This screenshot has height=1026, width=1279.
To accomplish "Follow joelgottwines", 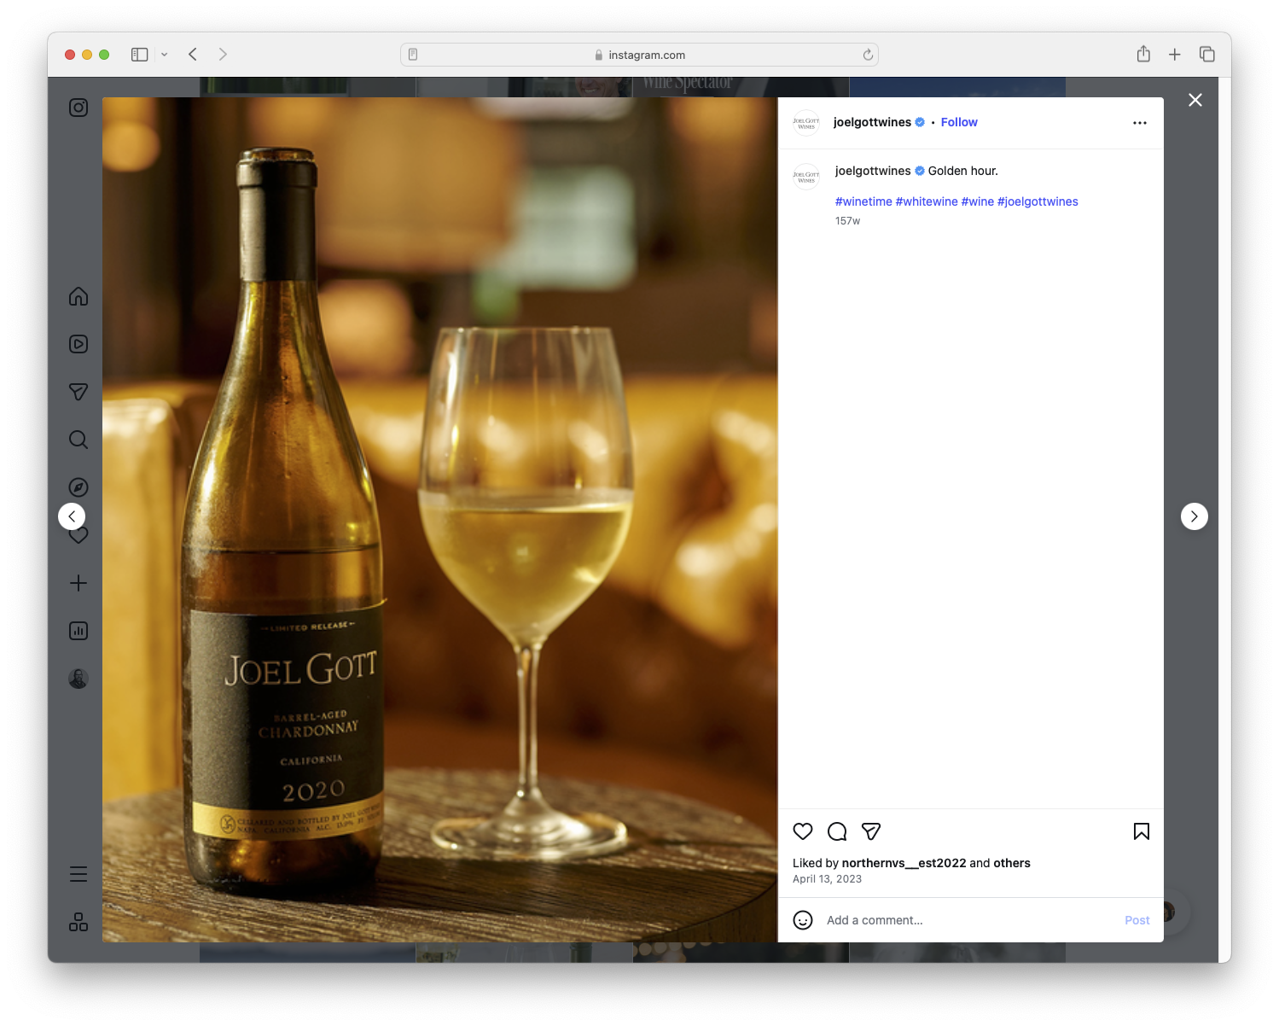I will 959,122.
